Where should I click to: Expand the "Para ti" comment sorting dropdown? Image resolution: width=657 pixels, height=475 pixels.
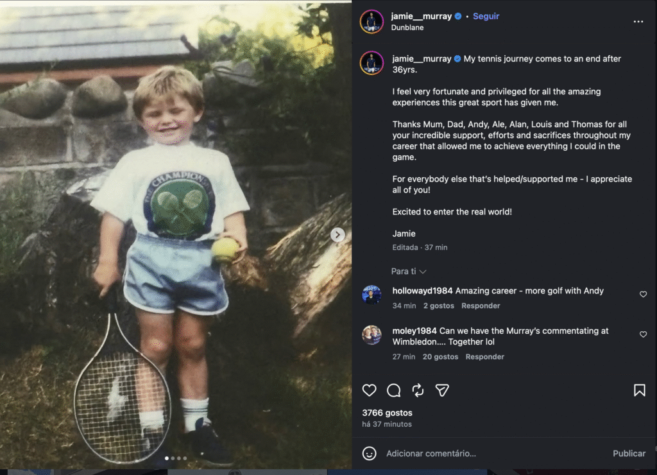pos(409,272)
